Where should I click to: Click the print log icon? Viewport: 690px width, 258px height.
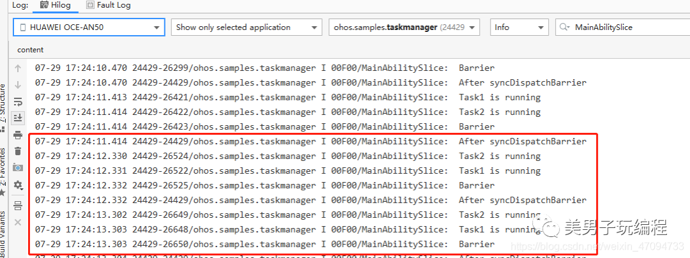pyautogui.click(x=18, y=135)
